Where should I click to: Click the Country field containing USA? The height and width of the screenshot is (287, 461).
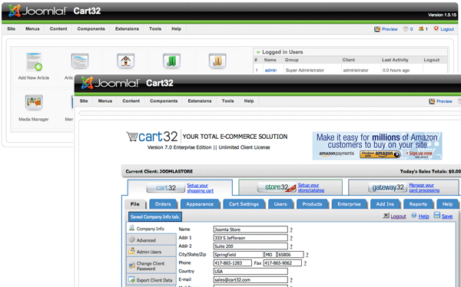click(250, 272)
